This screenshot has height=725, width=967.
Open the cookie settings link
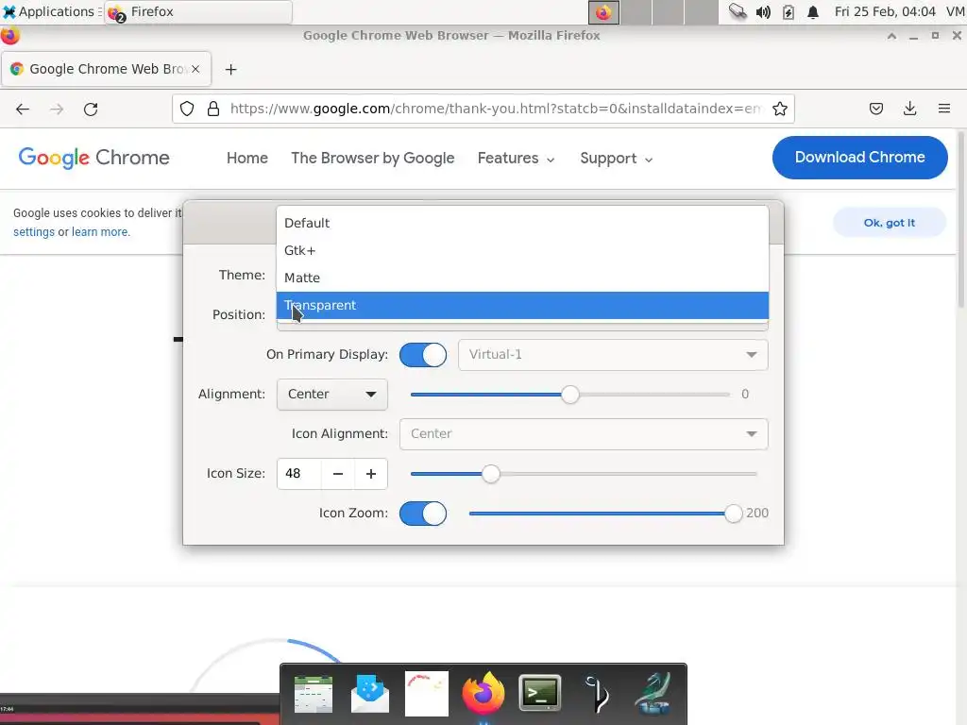click(x=34, y=232)
